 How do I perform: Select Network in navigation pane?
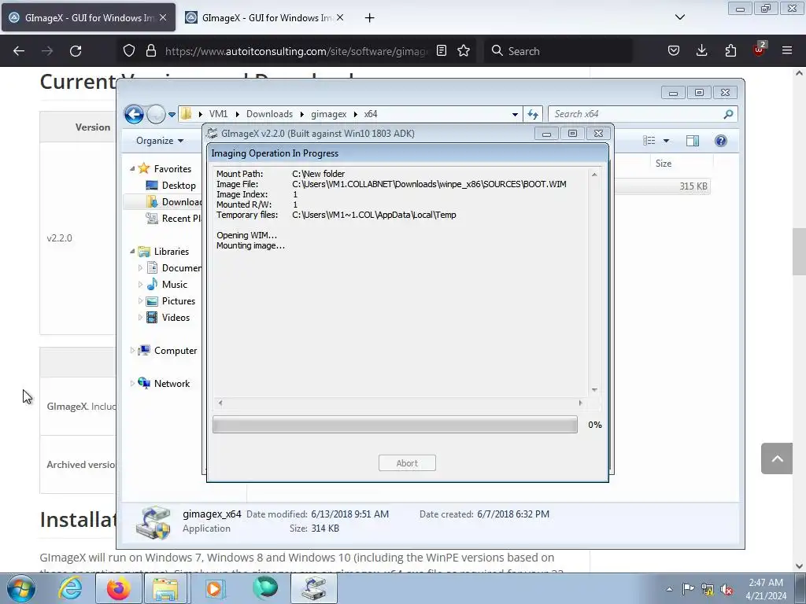pyautogui.click(x=164, y=383)
